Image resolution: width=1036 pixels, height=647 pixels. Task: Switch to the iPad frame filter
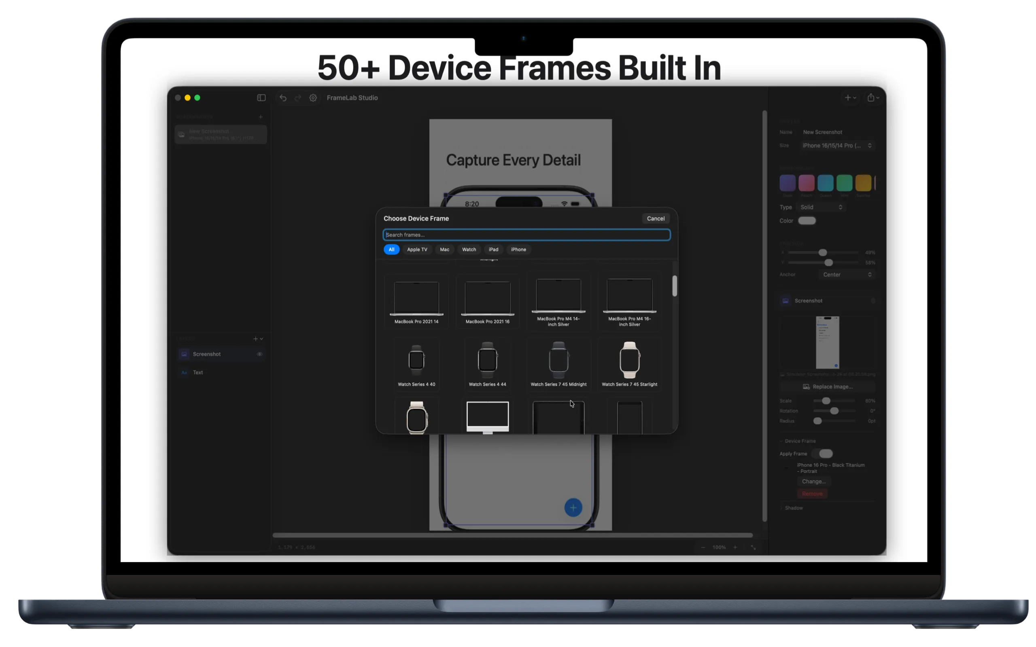[x=494, y=249]
